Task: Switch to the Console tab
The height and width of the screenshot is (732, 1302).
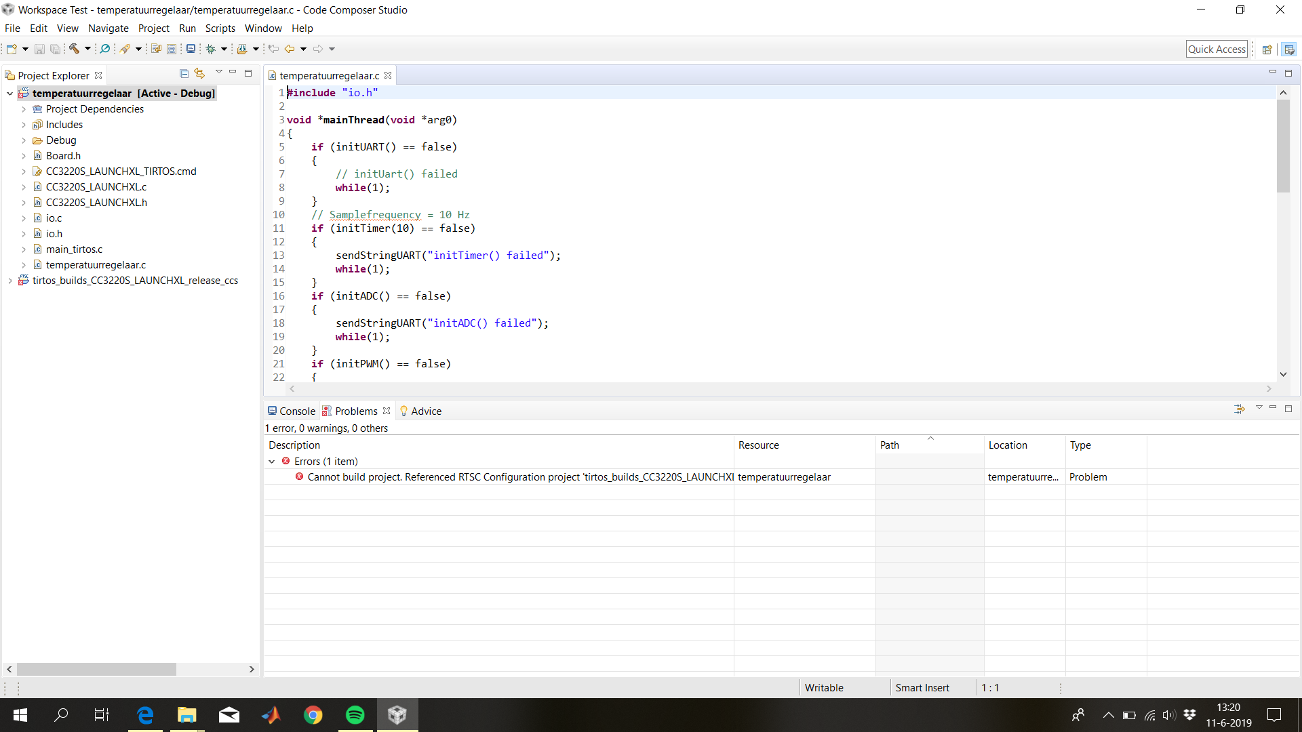Action: [291, 411]
